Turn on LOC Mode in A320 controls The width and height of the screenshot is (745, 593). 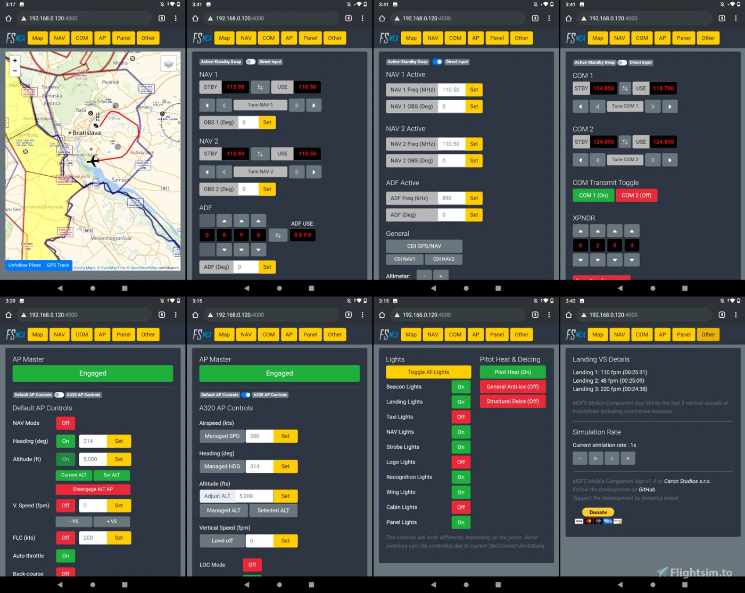pyautogui.click(x=252, y=565)
